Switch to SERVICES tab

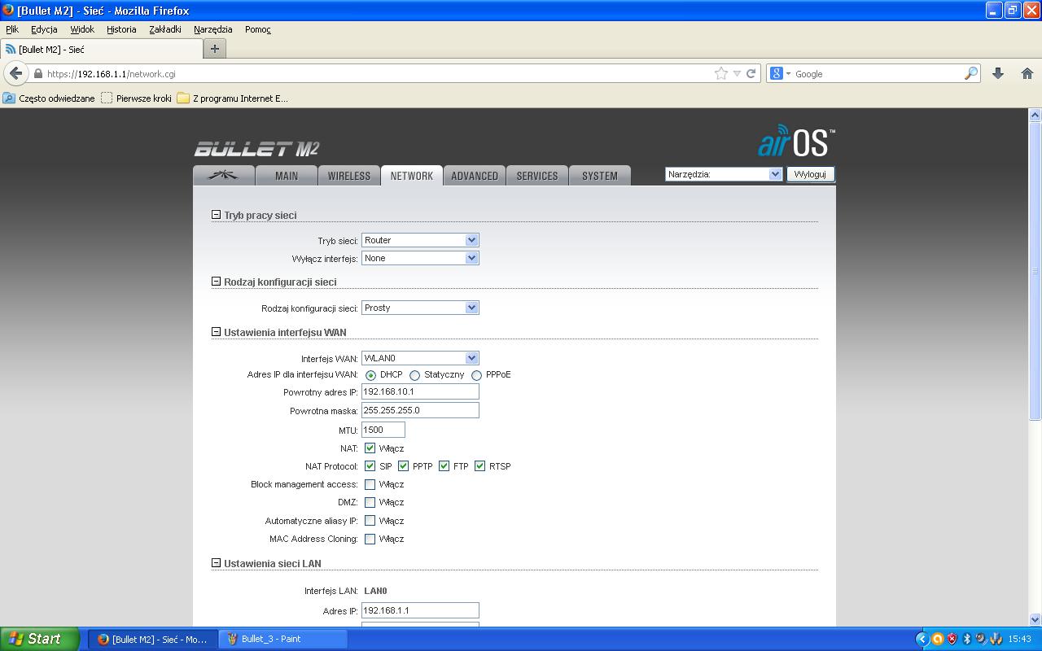[537, 175]
